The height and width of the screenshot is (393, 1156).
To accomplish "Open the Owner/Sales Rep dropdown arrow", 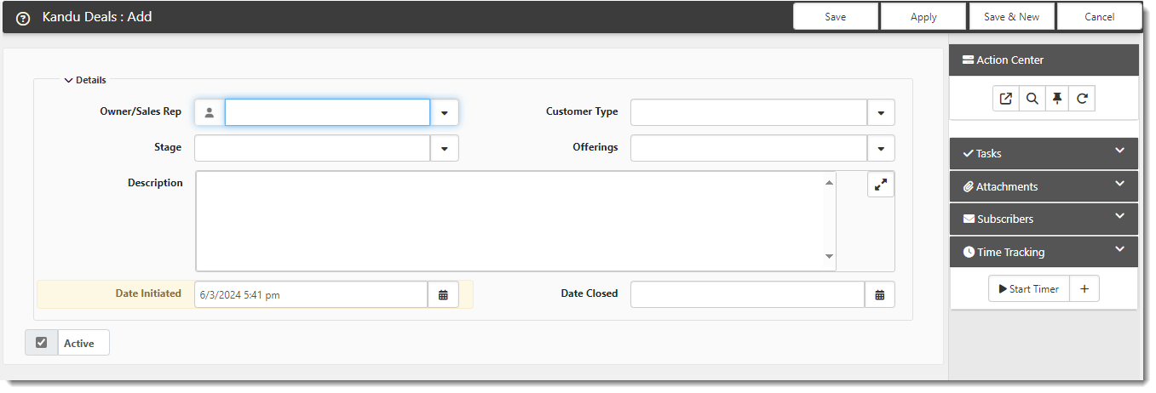I will [445, 112].
